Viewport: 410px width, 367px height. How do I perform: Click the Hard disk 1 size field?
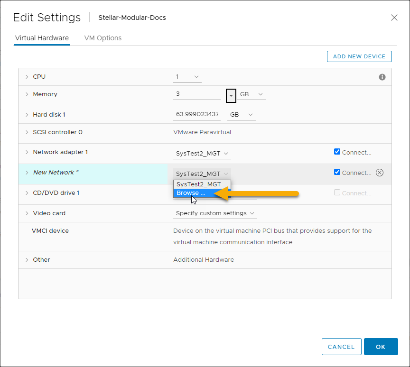click(197, 115)
